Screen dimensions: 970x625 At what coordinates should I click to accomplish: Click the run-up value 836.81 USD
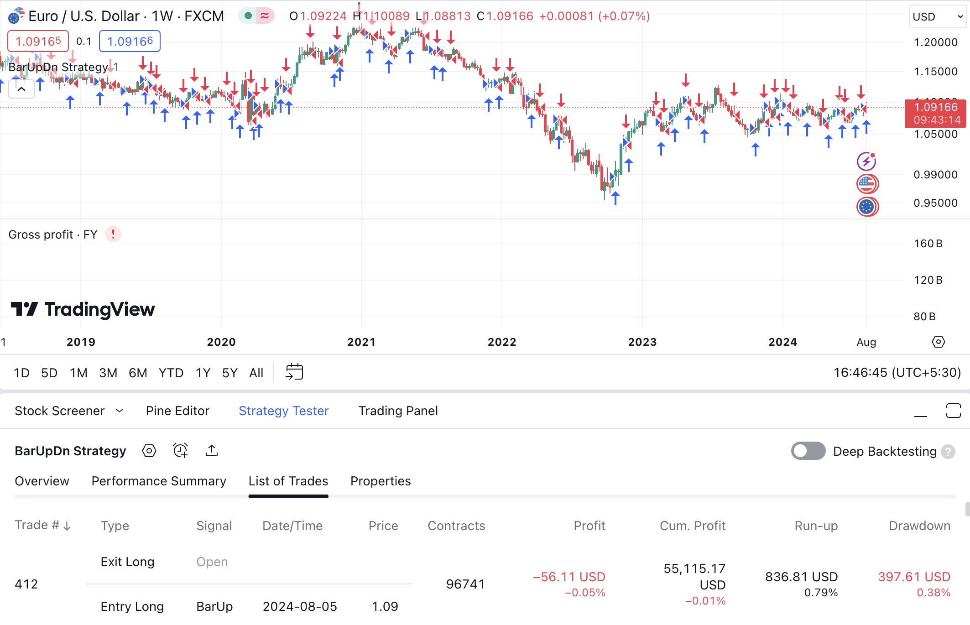[x=802, y=577]
